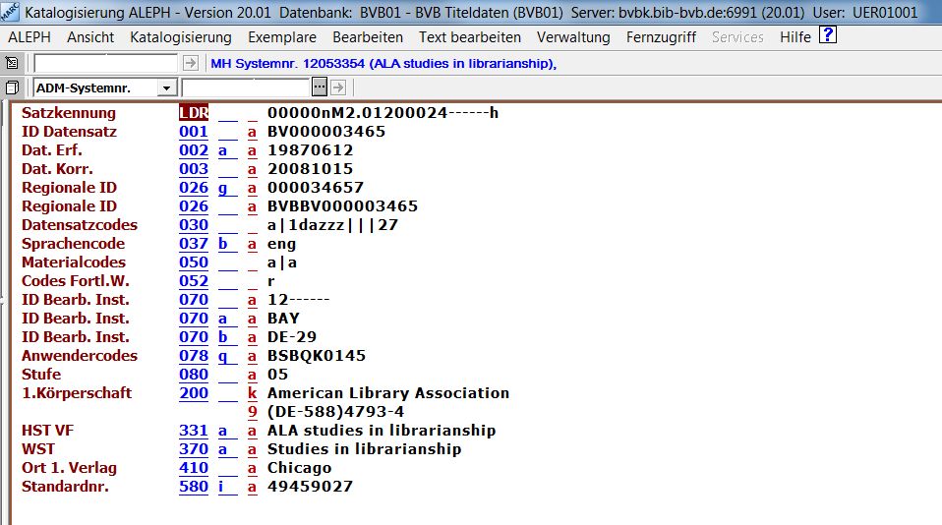Click the ellipsis browse button in second toolbar
Screen dimensions: 942x525
320,88
